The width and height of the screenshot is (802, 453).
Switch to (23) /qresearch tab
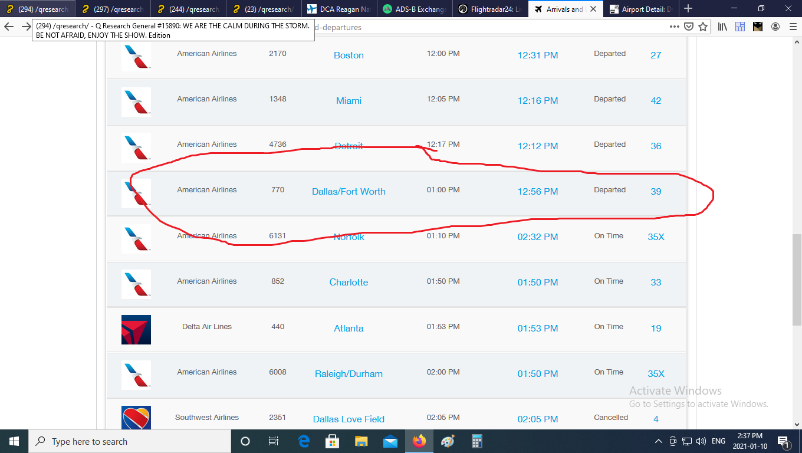coord(264,9)
